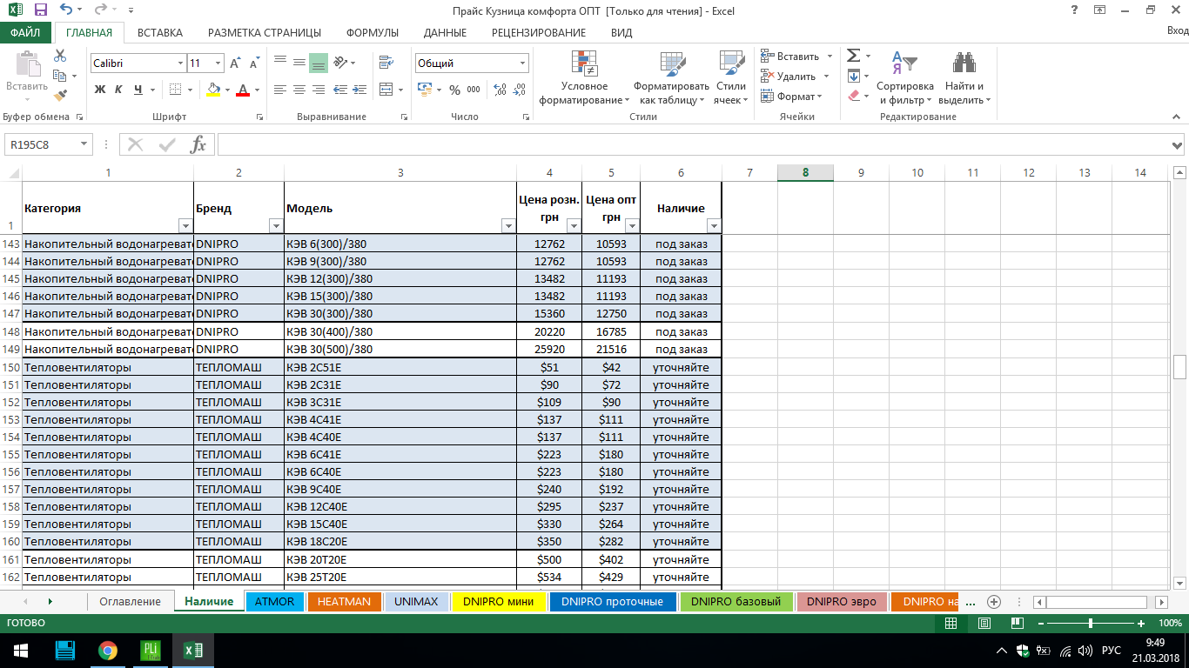Click the accounting currency format icon
This screenshot has width=1189, height=668.
click(x=424, y=90)
